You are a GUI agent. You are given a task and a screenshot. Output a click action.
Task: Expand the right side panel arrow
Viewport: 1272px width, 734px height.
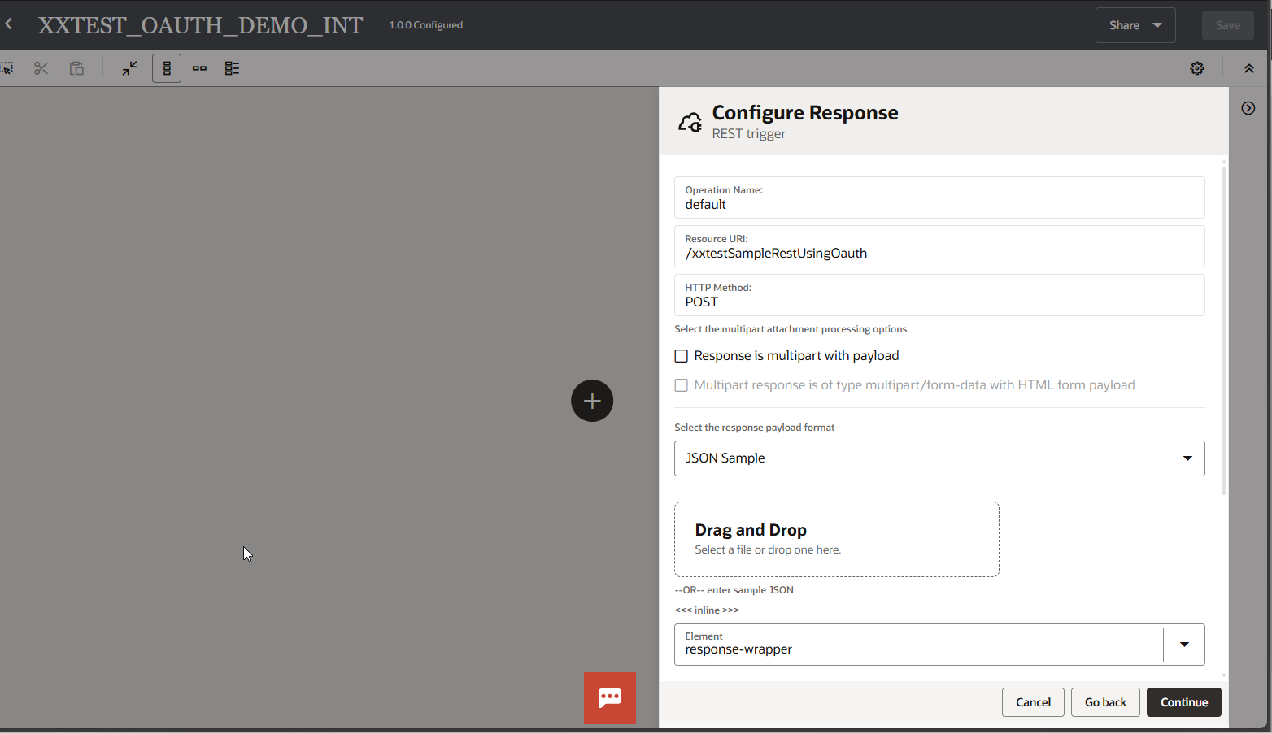pos(1248,107)
